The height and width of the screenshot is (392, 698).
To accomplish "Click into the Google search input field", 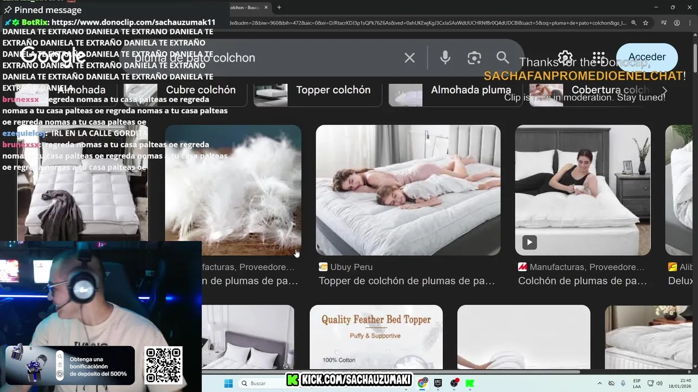I will (x=262, y=58).
